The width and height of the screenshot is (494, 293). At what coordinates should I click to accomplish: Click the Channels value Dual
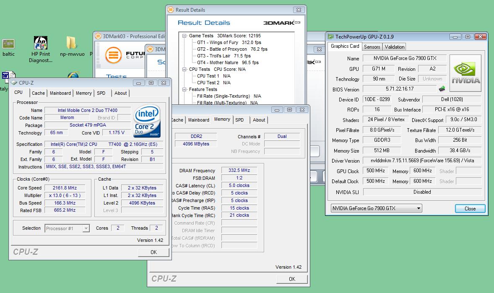pyautogui.click(x=282, y=136)
